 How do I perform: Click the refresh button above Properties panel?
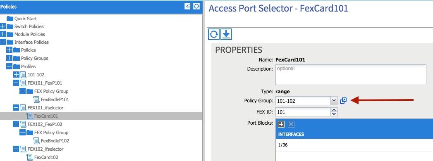point(214,34)
